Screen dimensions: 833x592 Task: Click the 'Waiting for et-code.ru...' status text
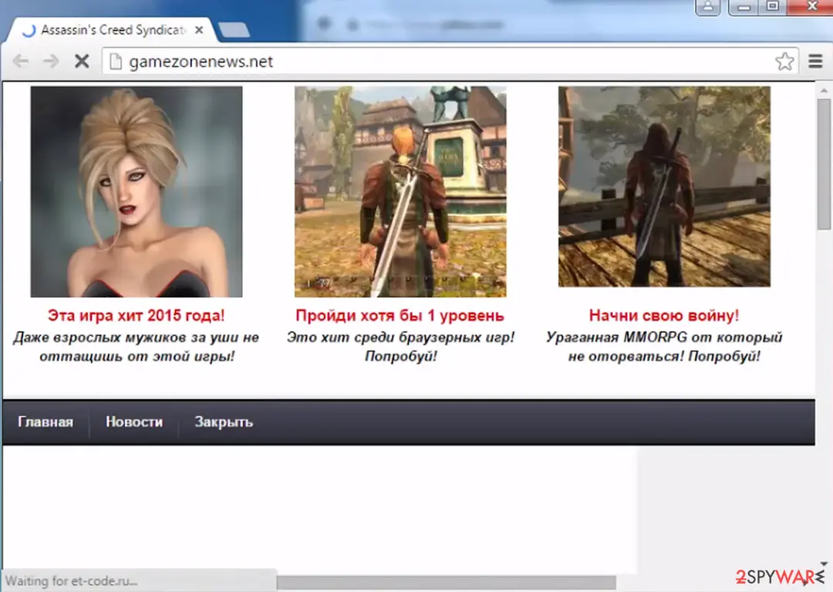tap(71, 581)
